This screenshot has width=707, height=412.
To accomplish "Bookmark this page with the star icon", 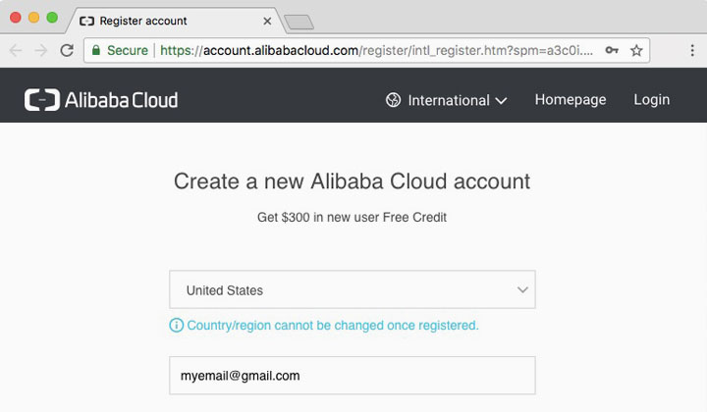I will click(636, 50).
